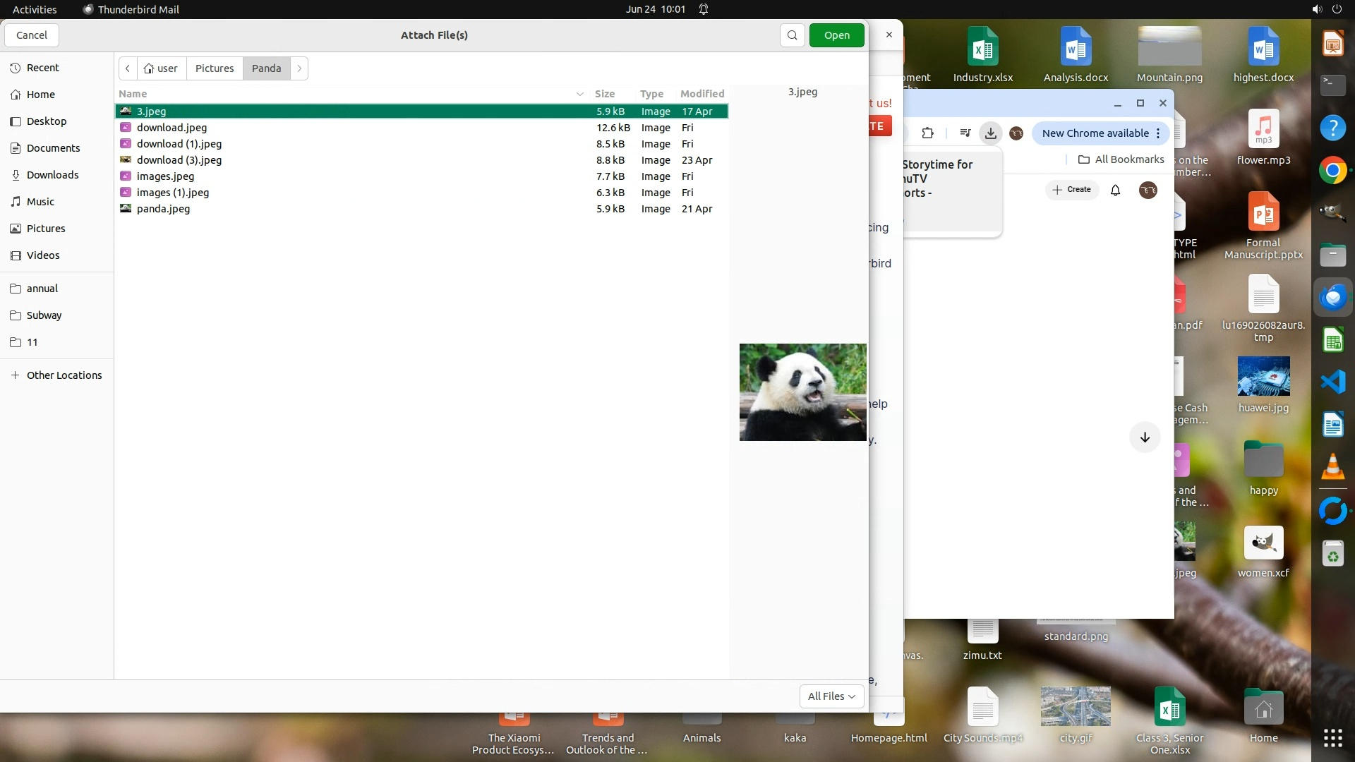Open Chrome three-dot update menu

(x=1158, y=133)
